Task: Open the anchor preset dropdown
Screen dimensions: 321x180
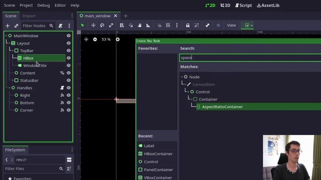Action: pos(247,25)
